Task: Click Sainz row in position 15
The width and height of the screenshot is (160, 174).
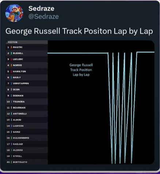Action: 27,132
